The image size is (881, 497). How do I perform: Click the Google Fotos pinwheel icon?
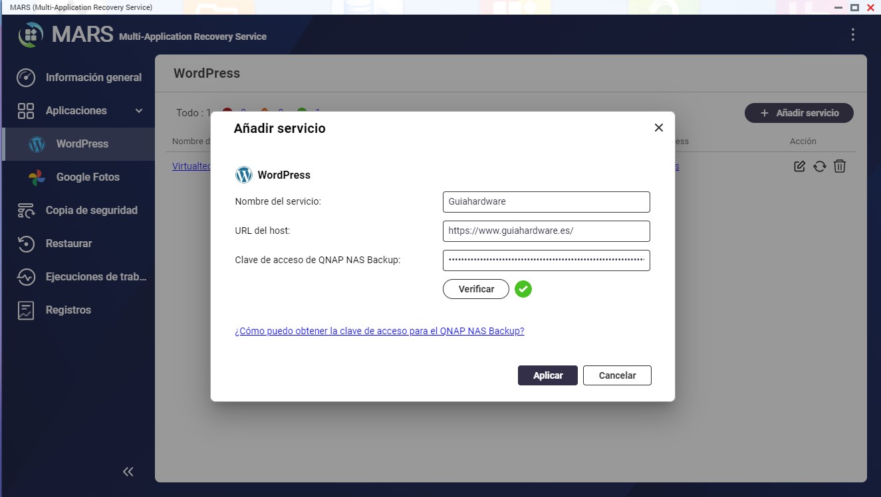[37, 177]
